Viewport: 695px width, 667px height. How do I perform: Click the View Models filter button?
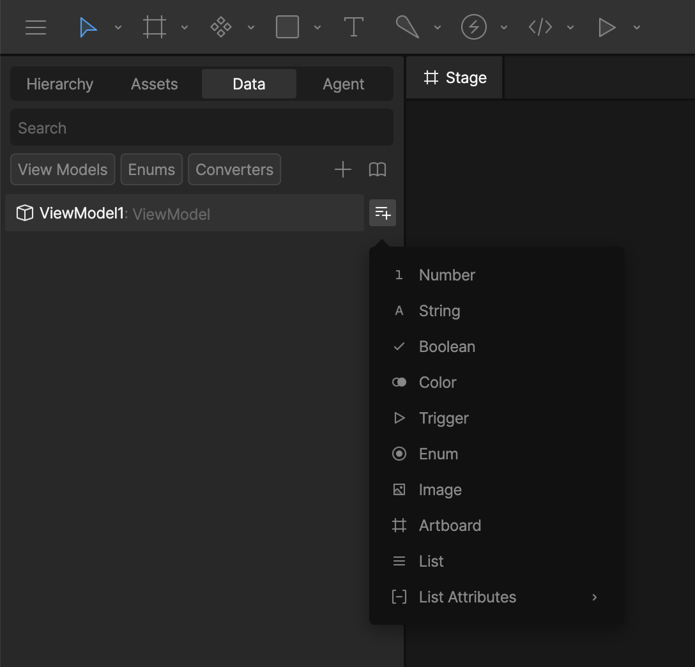click(x=62, y=169)
